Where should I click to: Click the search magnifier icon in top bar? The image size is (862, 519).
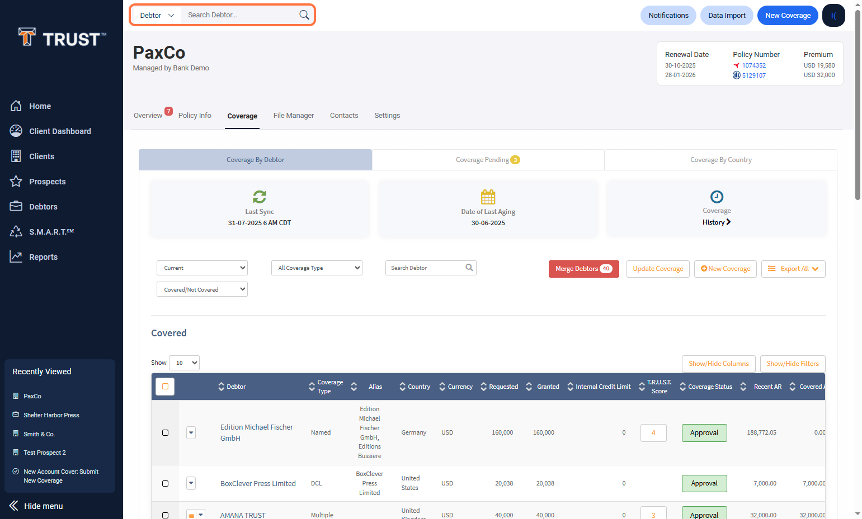pos(304,15)
